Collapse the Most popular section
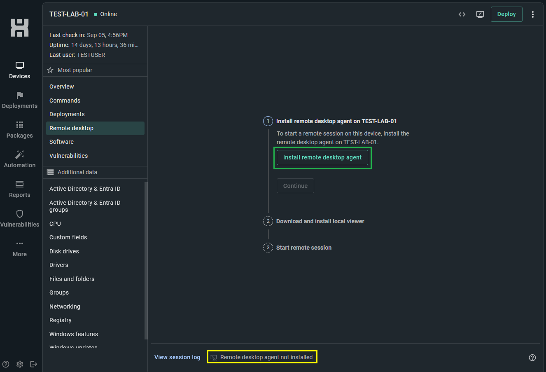 point(95,70)
